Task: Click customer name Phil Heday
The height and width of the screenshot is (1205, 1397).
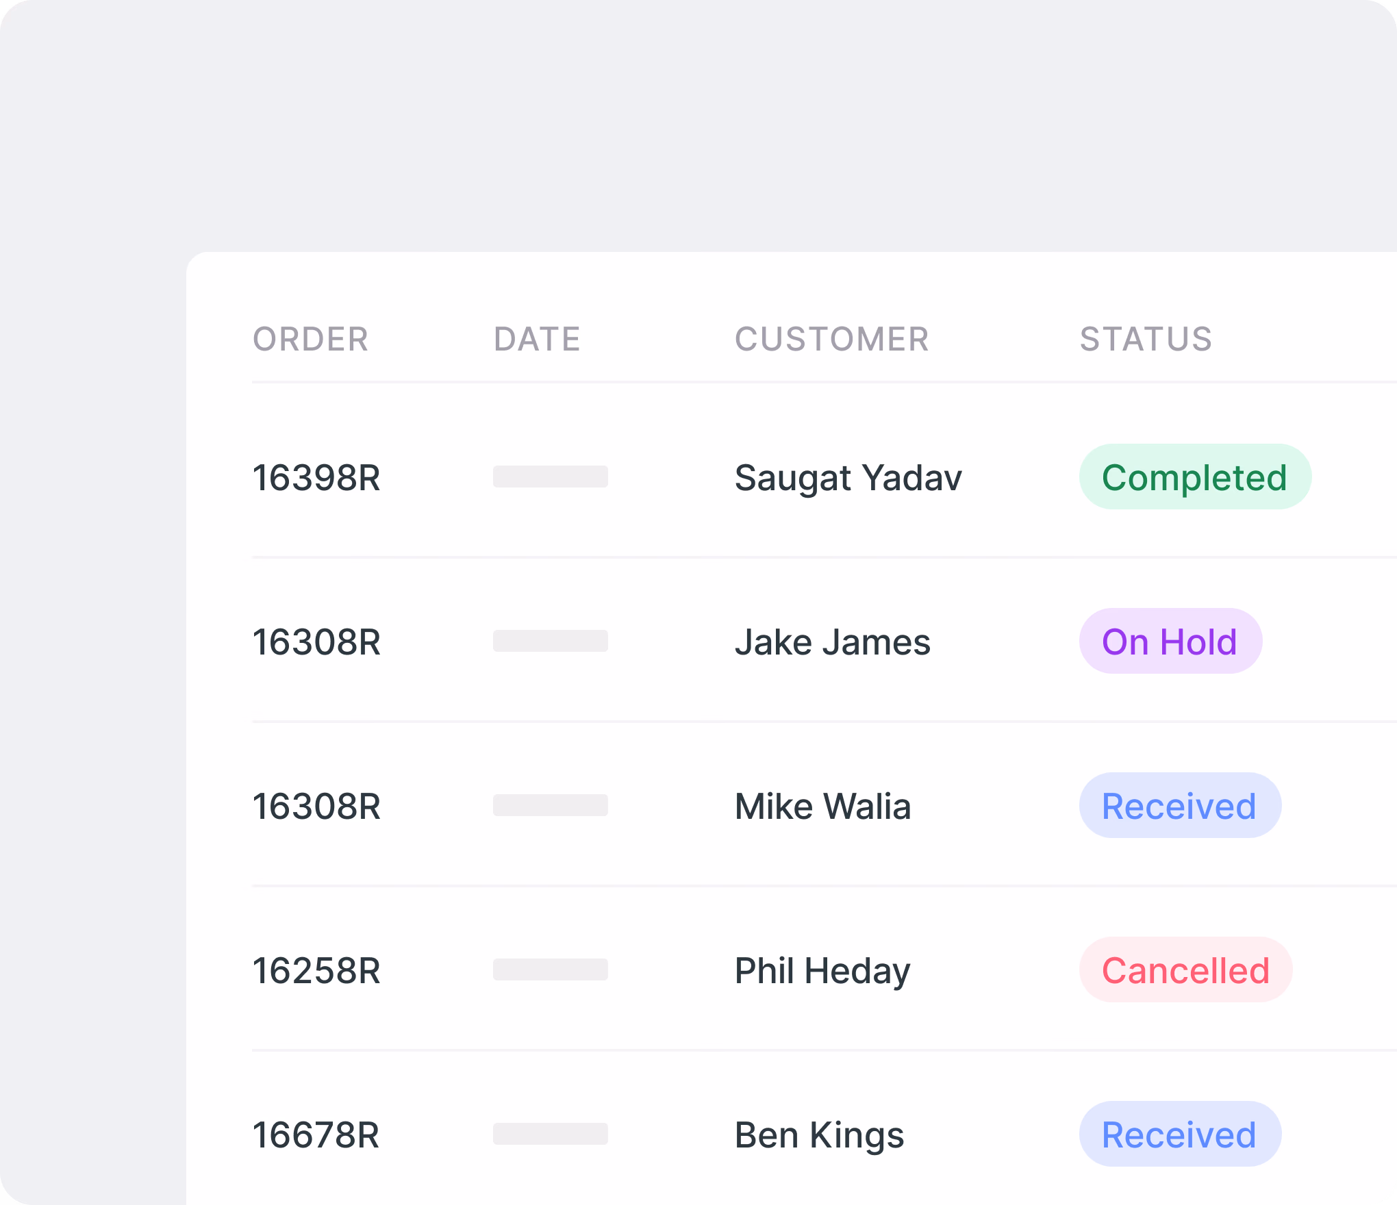Action: 822,970
